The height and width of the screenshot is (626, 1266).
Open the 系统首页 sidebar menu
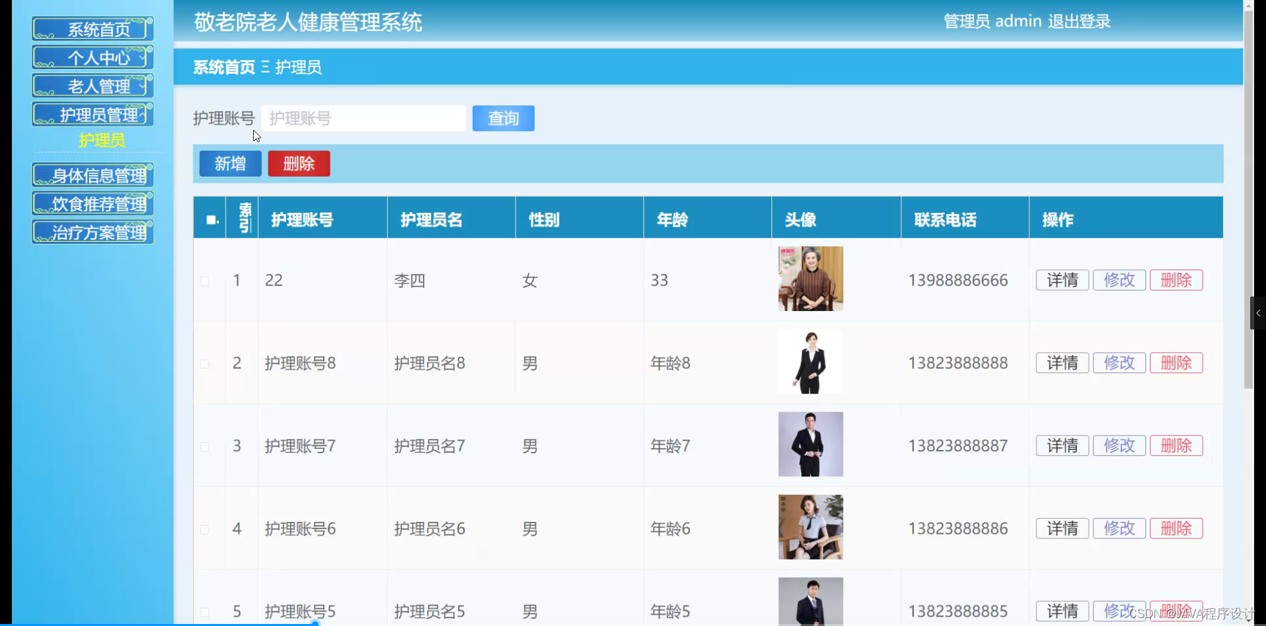(x=93, y=29)
